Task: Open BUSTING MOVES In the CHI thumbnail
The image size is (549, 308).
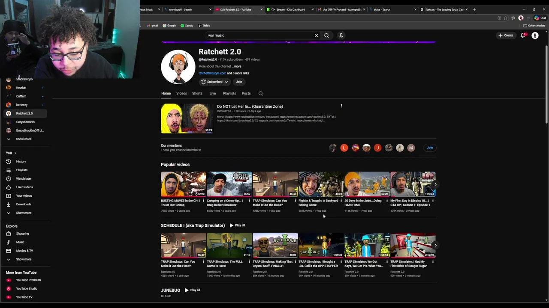Action: point(183,184)
